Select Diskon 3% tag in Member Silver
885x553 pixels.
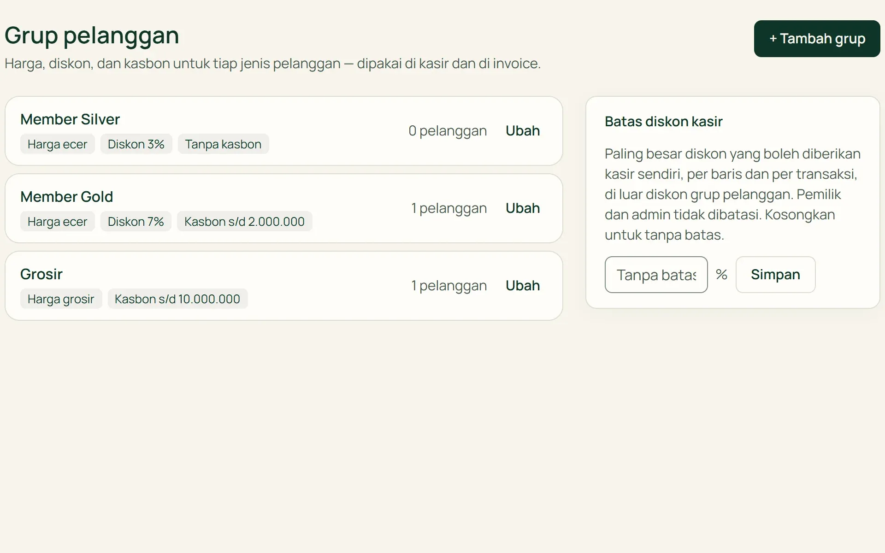136,144
